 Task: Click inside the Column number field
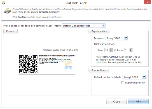127,50
